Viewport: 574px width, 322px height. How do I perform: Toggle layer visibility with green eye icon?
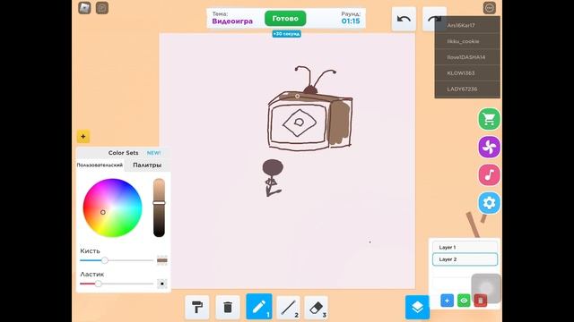[x=464, y=301]
